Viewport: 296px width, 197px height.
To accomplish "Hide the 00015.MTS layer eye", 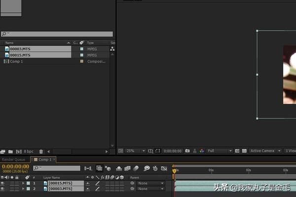I will tap(2, 183).
